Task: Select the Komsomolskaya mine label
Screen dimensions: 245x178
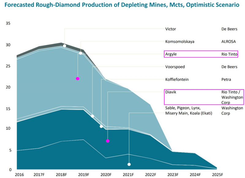Action: click(180, 42)
